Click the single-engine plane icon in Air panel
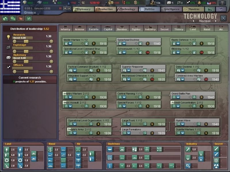Screen dimensions: 230x172 click(78, 155)
